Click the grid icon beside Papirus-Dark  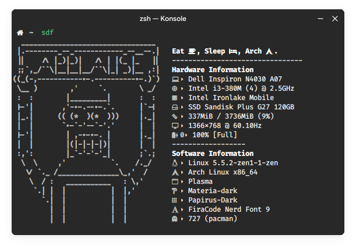click(x=174, y=200)
